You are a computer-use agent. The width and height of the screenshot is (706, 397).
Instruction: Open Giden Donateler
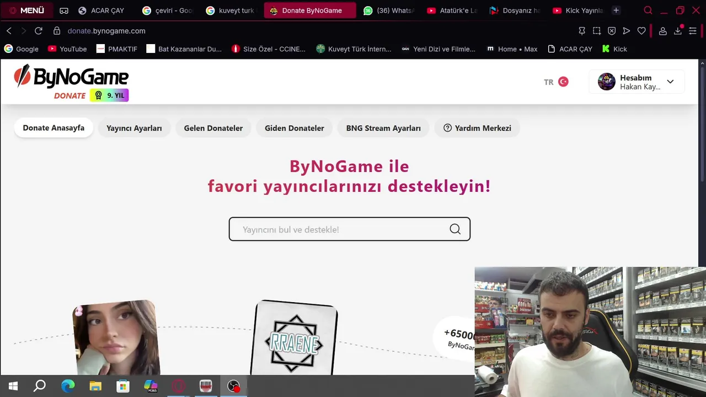[x=295, y=128]
